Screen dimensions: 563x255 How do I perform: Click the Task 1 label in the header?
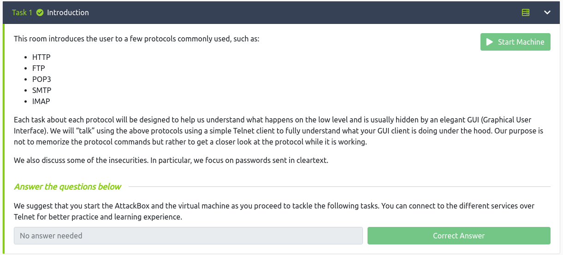(22, 12)
